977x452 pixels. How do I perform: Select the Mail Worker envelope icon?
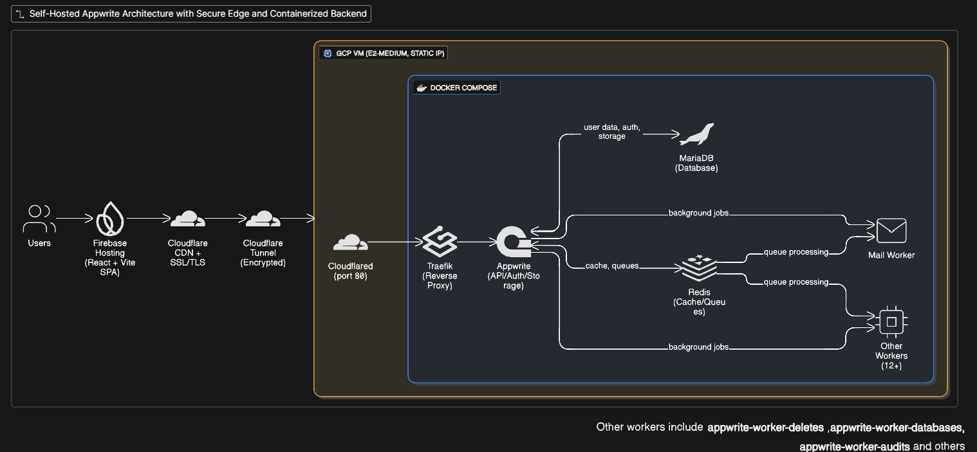(x=891, y=230)
